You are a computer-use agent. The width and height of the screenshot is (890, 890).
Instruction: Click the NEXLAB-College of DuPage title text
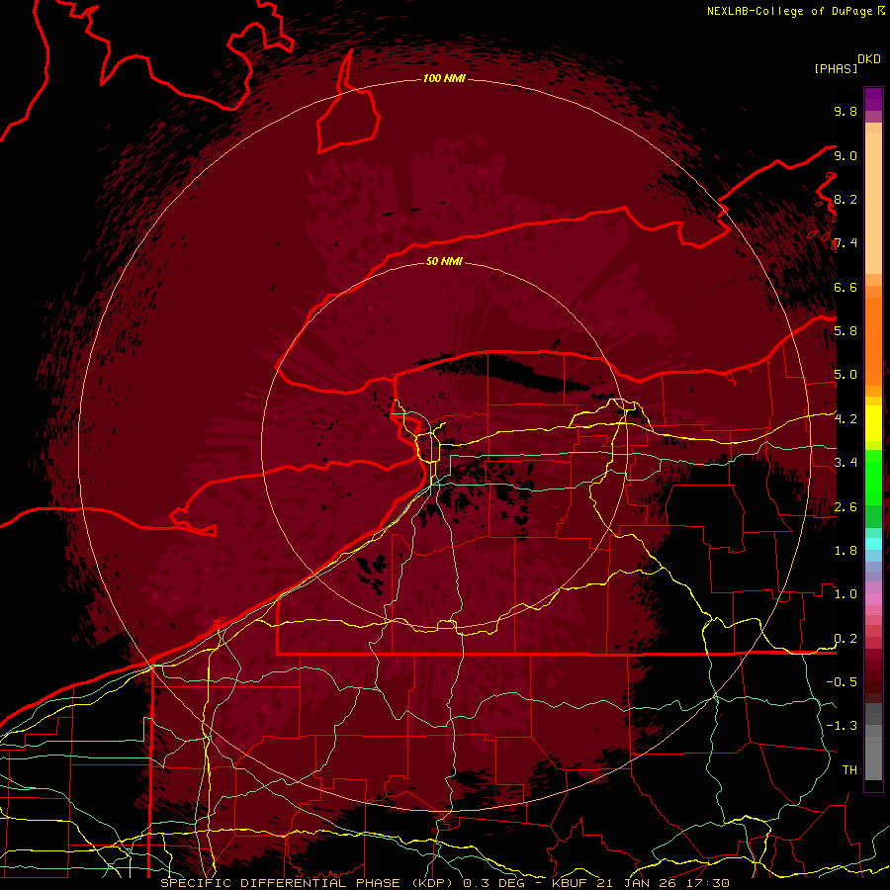pyautogui.click(x=790, y=11)
